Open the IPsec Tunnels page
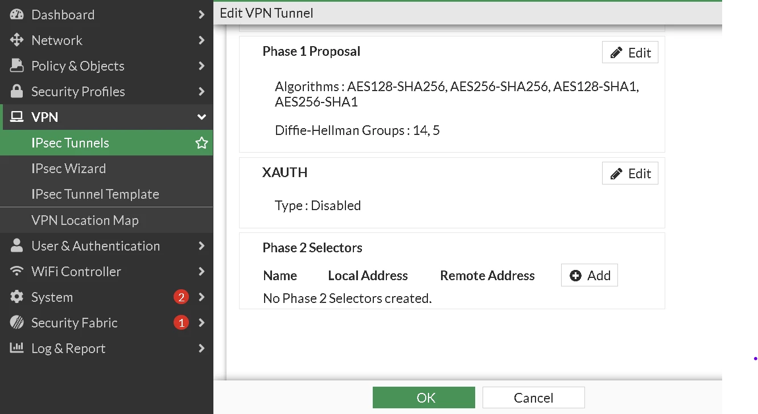758x414 pixels. [106, 143]
